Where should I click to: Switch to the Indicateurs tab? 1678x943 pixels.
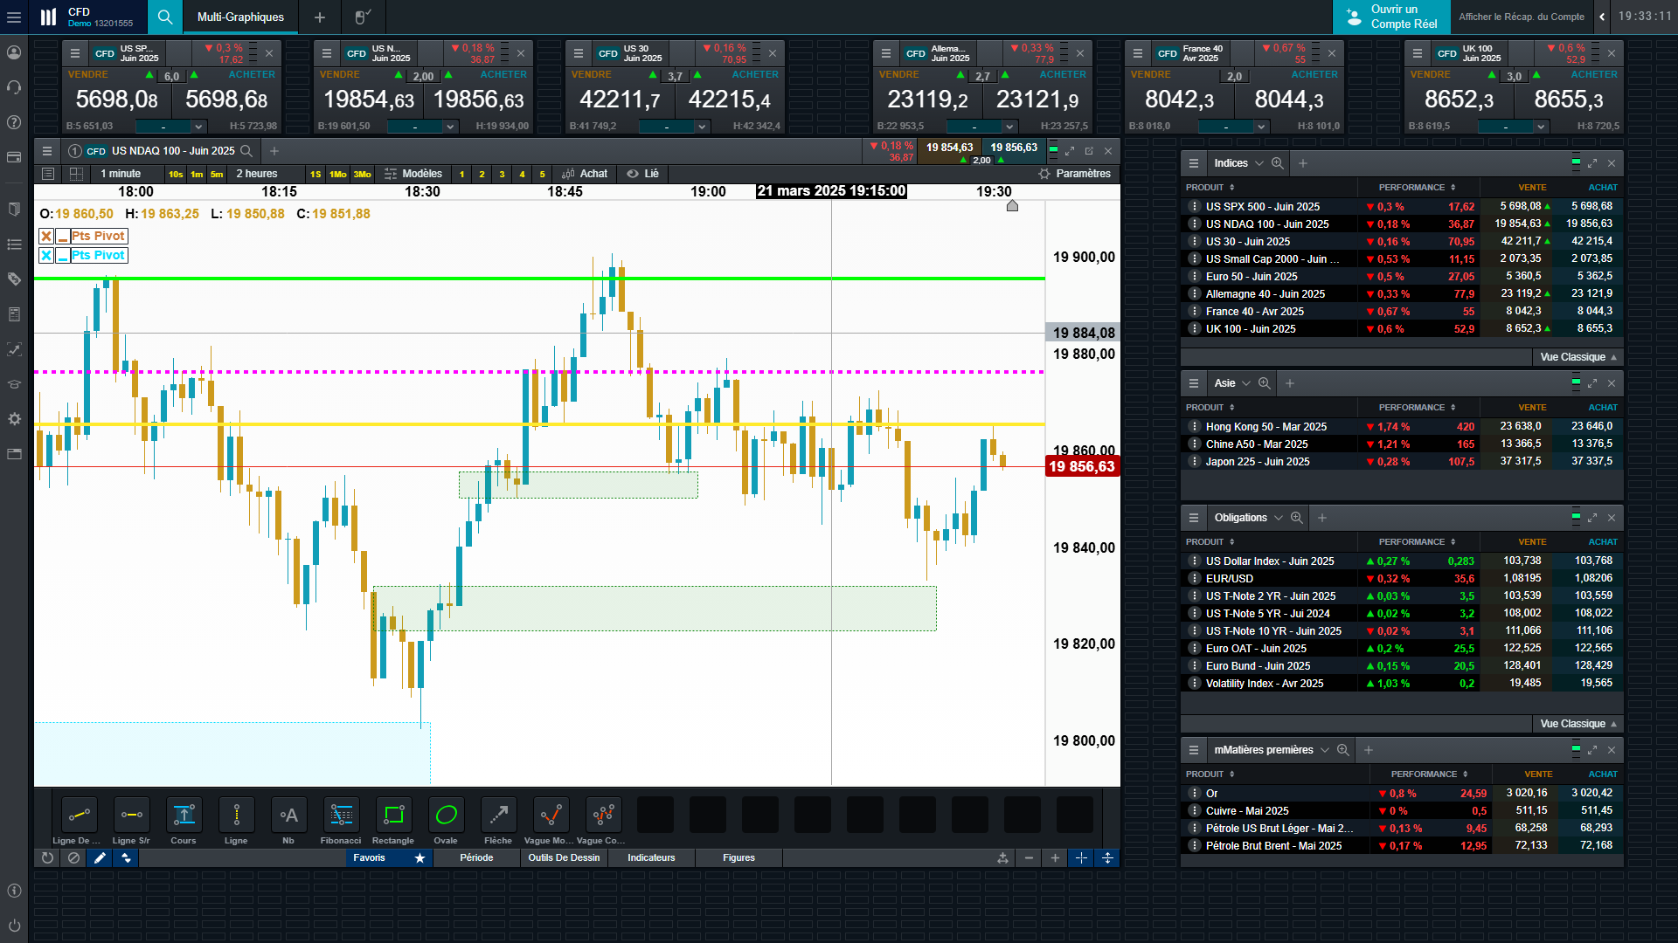click(x=651, y=858)
